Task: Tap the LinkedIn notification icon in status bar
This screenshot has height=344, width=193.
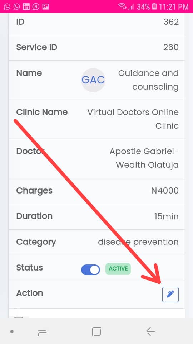Action: coord(26,7)
